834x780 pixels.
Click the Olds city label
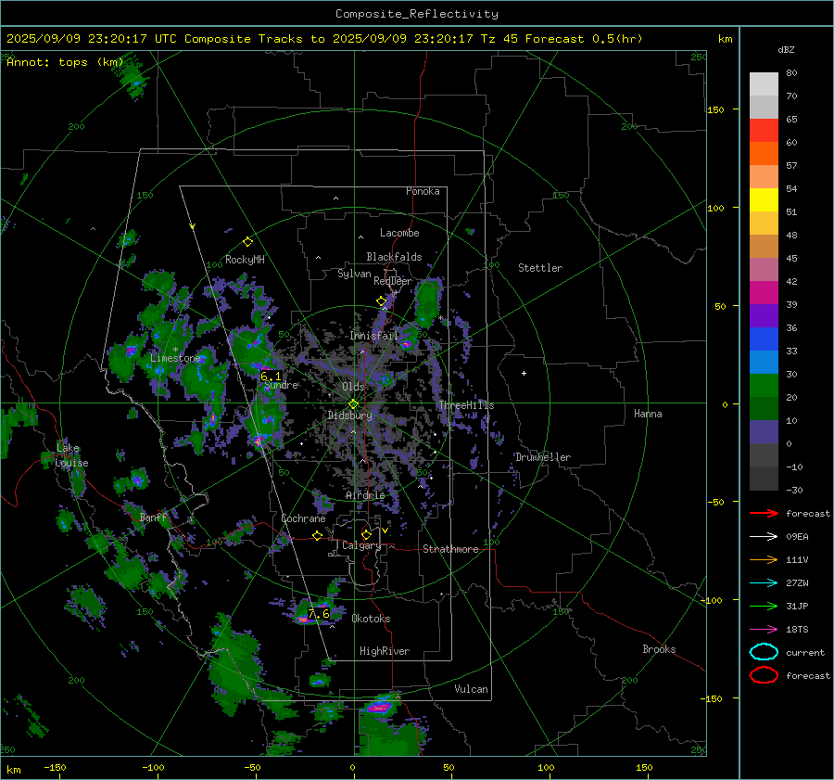coord(353,387)
